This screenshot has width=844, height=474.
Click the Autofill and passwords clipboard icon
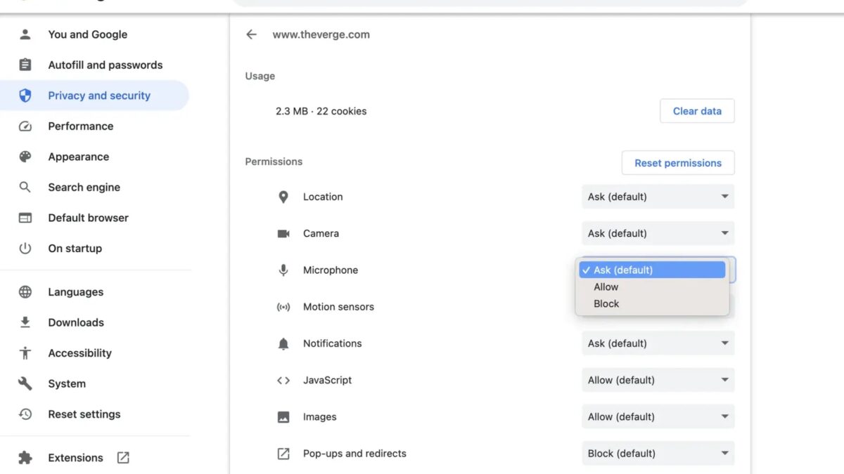click(x=25, y=65)
